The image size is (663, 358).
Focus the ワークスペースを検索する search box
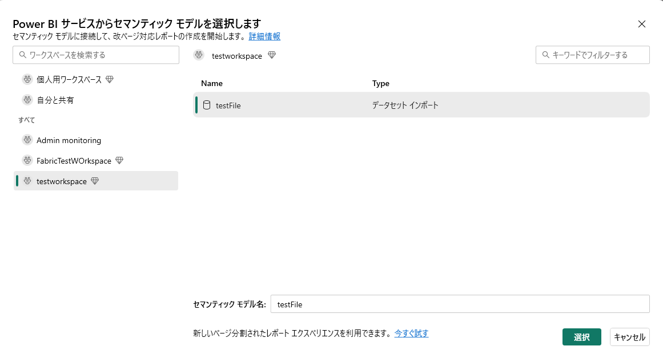tap(96, 55)
